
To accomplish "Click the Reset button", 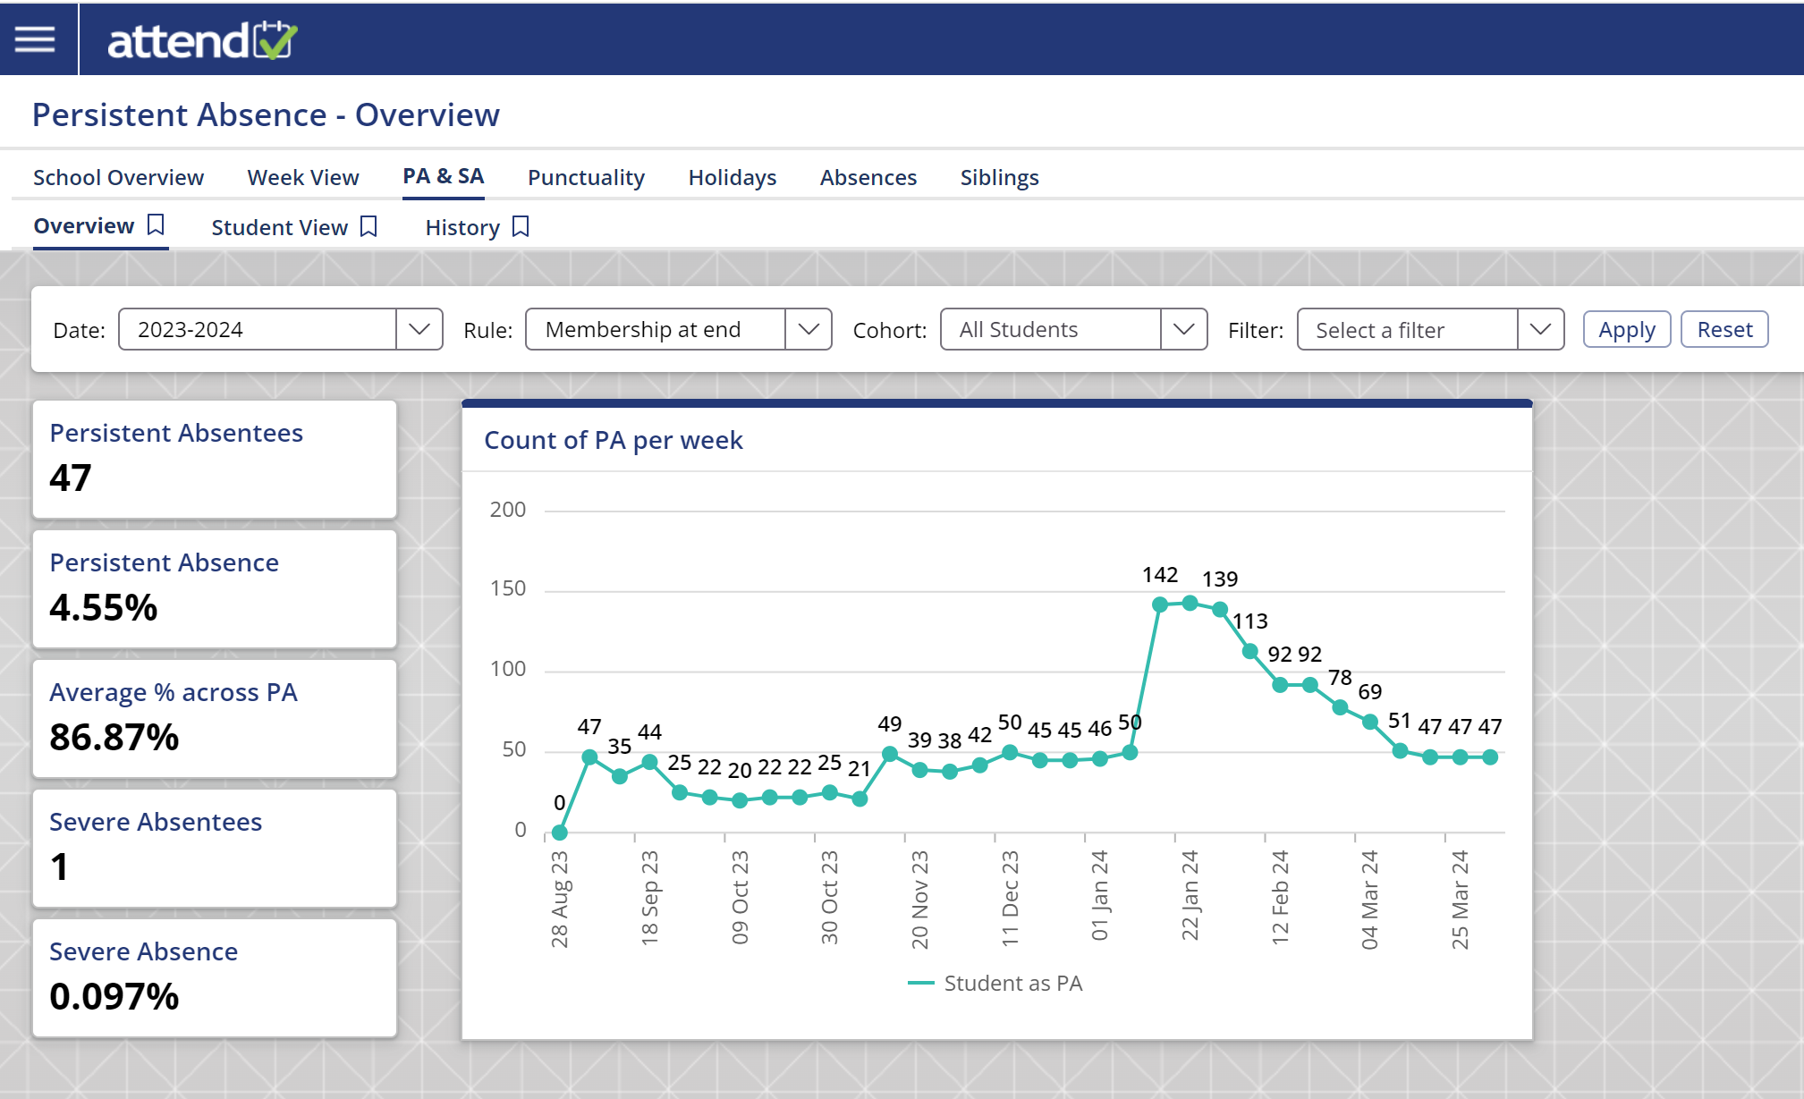I will pyautogui.click(x=1724, y=329).
